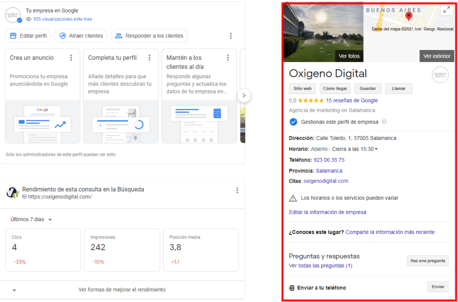The height and width of the screenshot is (302, 458).
Task: Open the Últimos 7 días dropdown
Action: coord(31,219)
